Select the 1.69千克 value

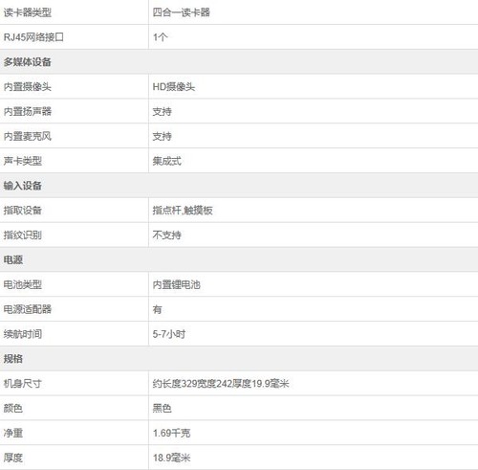pyautogui.click(x=171, y=433)
